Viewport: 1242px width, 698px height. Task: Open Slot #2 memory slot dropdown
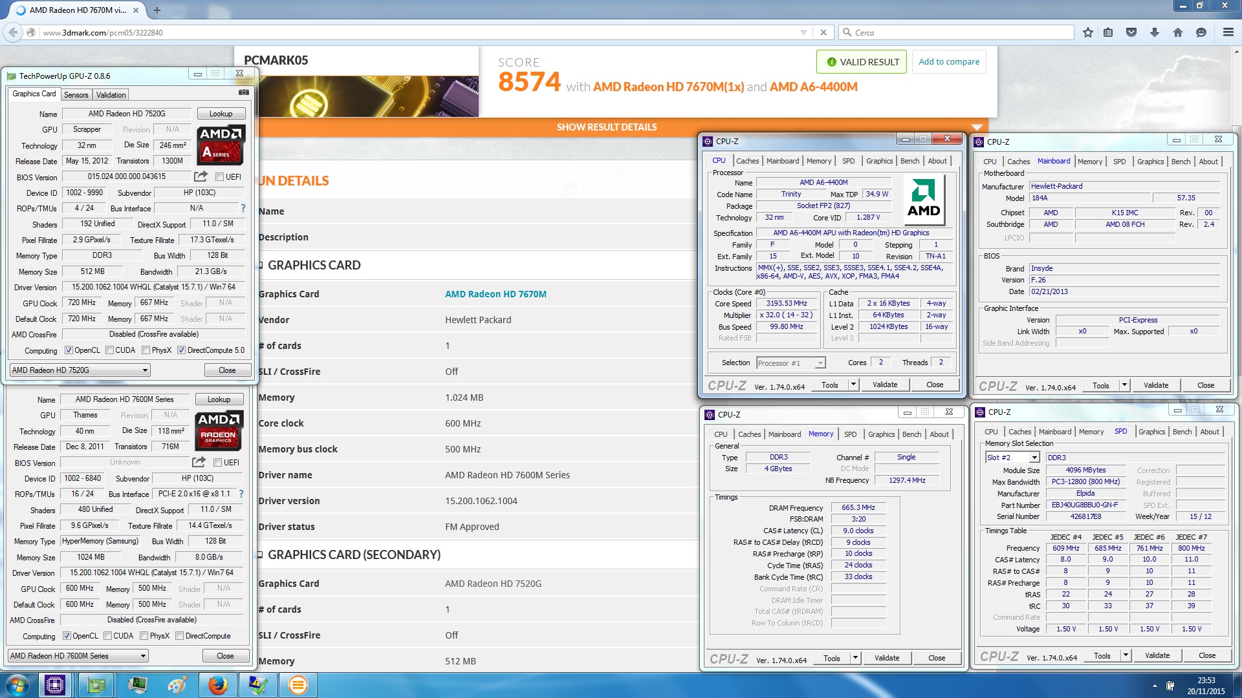pos(1012,458)
